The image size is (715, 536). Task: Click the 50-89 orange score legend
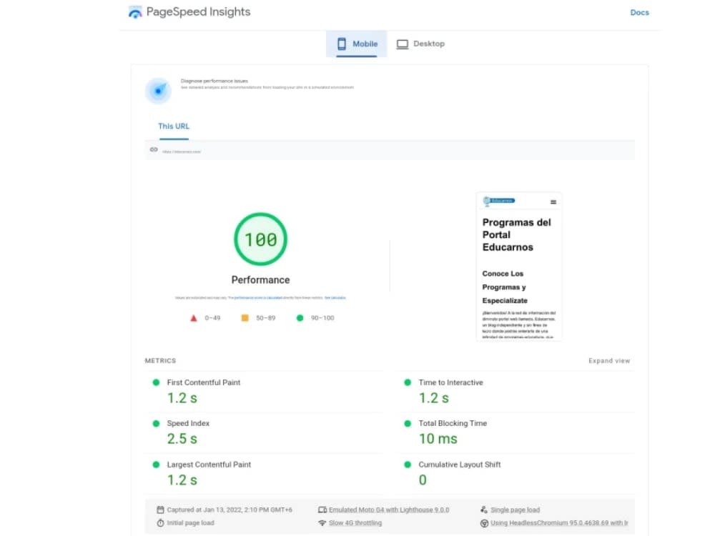(x=243, y=317)
